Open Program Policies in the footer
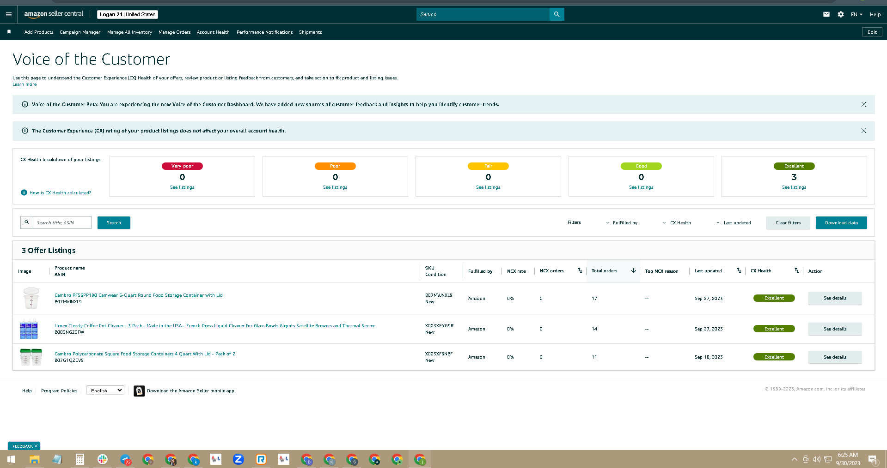Image resolution: width=887 pixels, height=468 pixels. (59, 391)
